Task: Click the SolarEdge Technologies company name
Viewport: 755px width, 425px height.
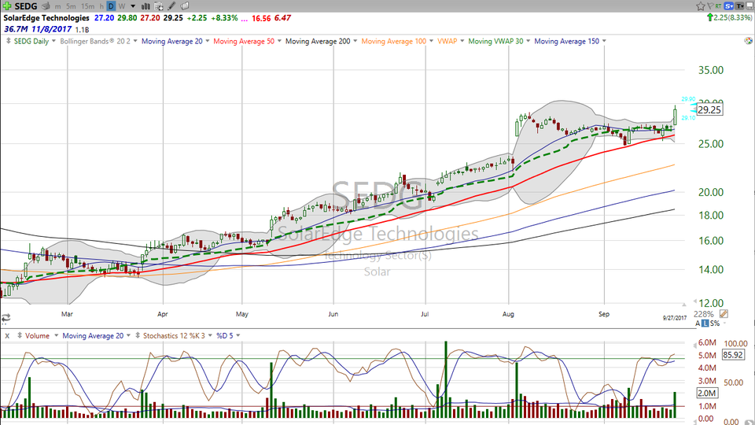Action: point(46,18)
